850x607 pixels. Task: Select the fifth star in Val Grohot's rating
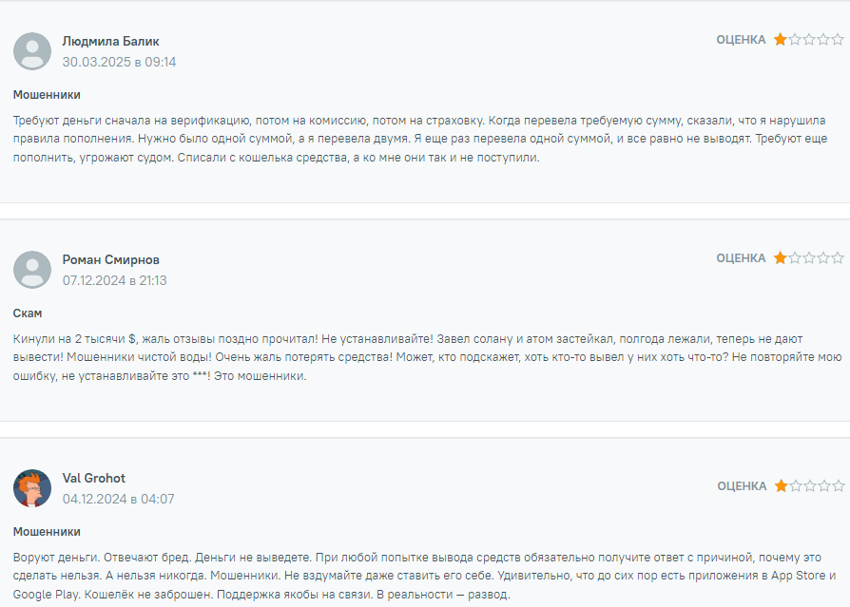[x=838, y=486]
